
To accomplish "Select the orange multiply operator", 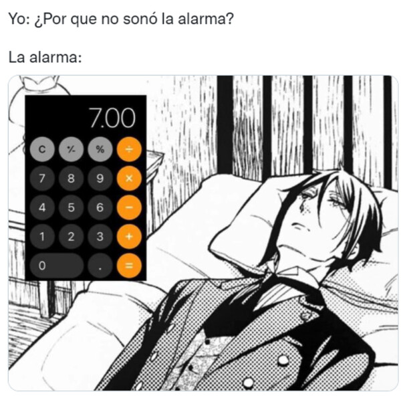I will [129, 178].
